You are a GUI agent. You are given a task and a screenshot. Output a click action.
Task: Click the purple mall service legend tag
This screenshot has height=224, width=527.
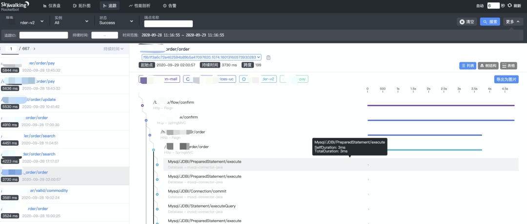[159, 79]
